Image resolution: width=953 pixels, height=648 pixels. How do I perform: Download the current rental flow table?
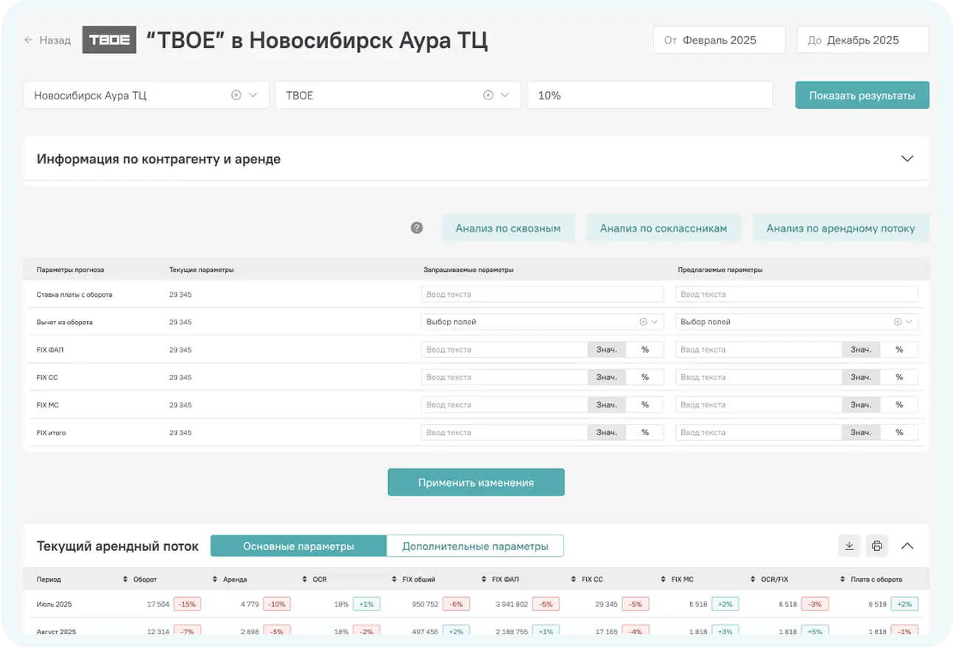click(x=849, y=546)
